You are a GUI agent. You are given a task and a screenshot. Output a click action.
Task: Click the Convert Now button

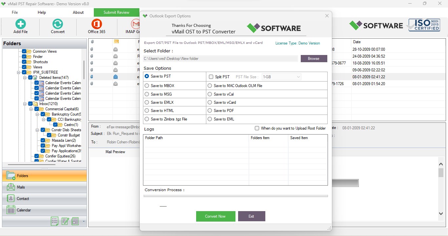click(215, 216)
